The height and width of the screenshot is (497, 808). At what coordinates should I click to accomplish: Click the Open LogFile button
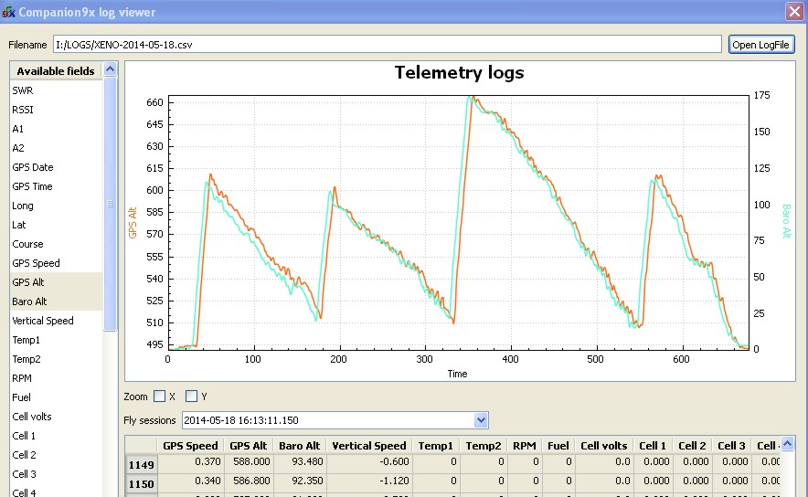pos(761,45)
